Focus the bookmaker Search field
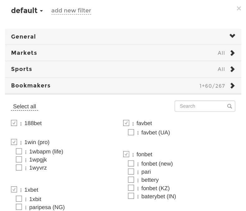This screenshot has height=211, width=246. [201, 106]
